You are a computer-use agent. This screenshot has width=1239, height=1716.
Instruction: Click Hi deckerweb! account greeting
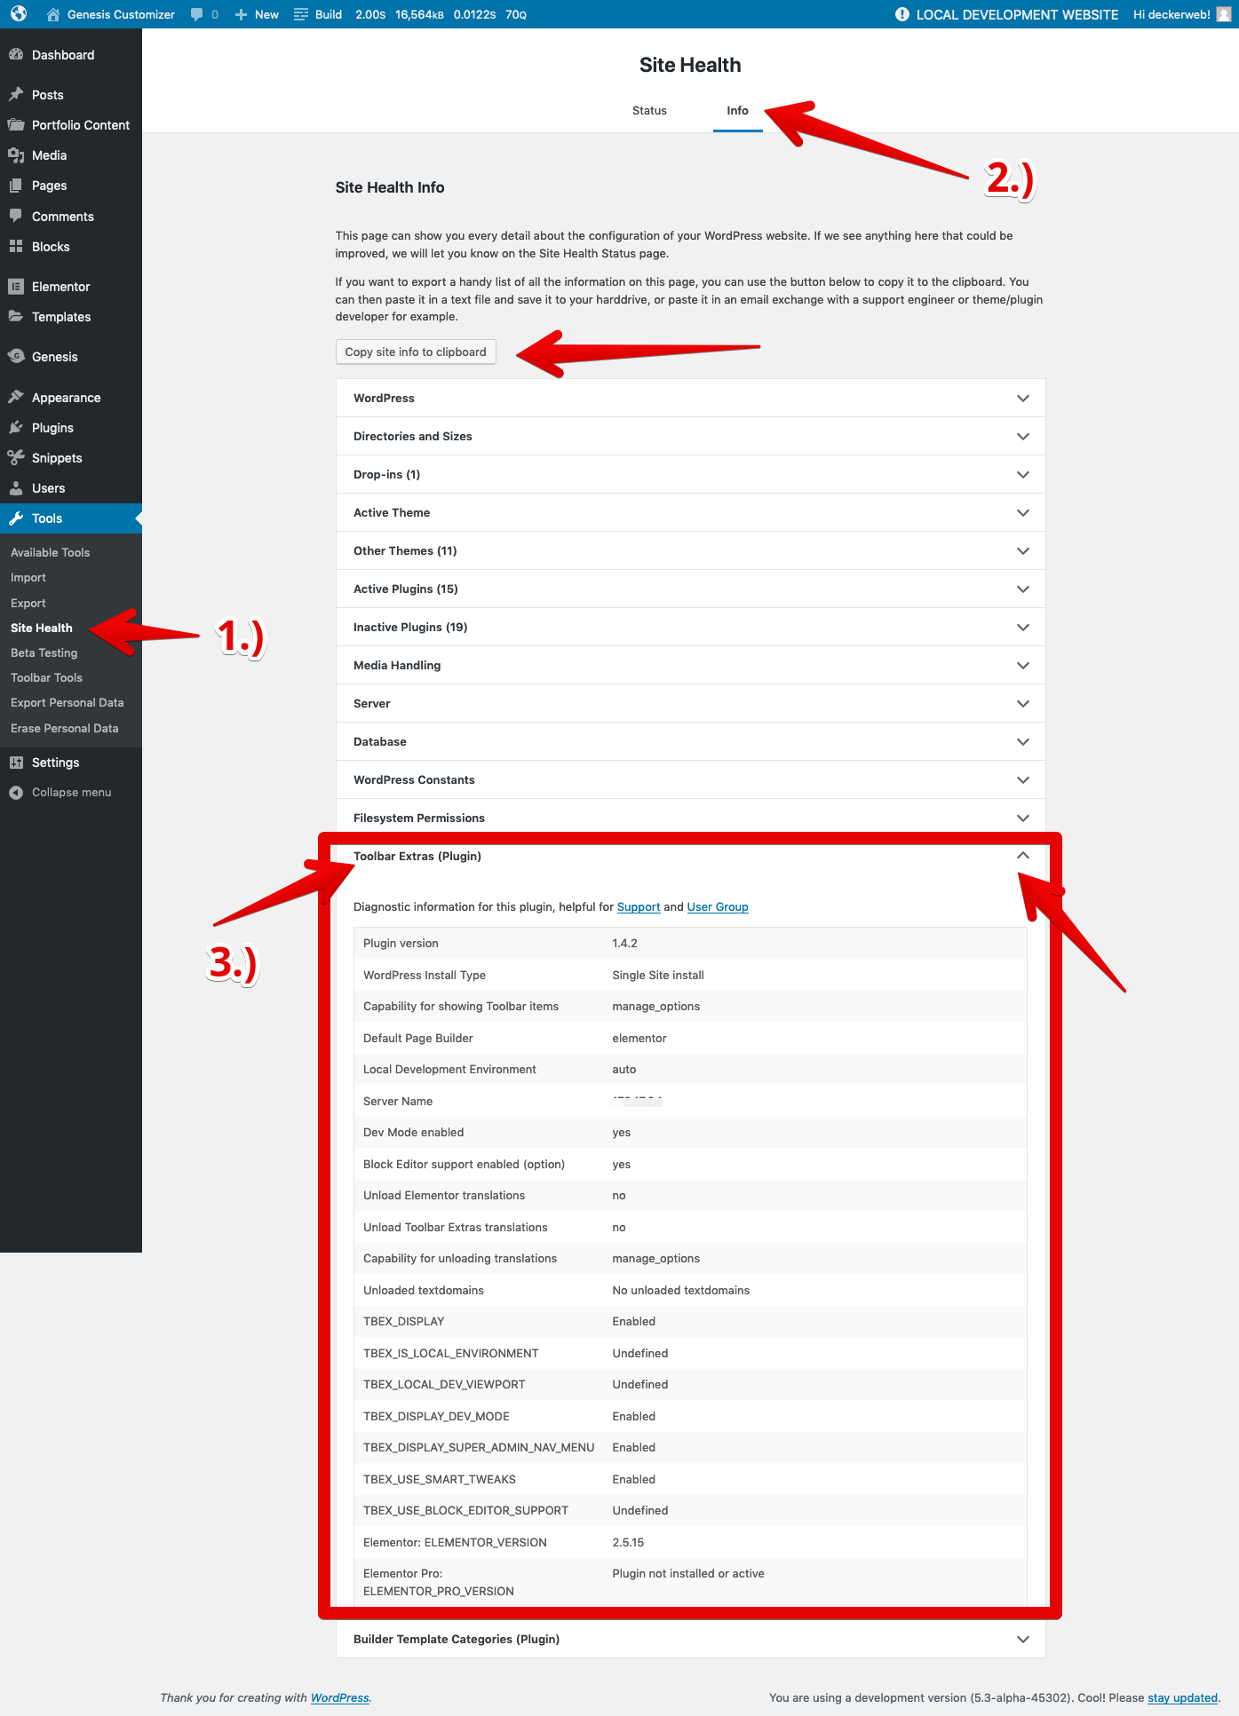point(1171,14)
